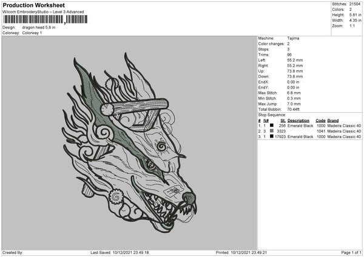
Task: Click the Left value '55.2 mm'
Action: tap(295, 60)
